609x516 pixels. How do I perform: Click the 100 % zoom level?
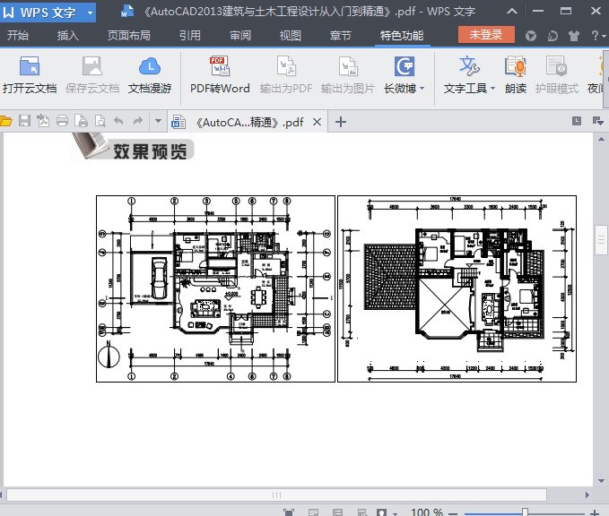(x=426, y=512)
